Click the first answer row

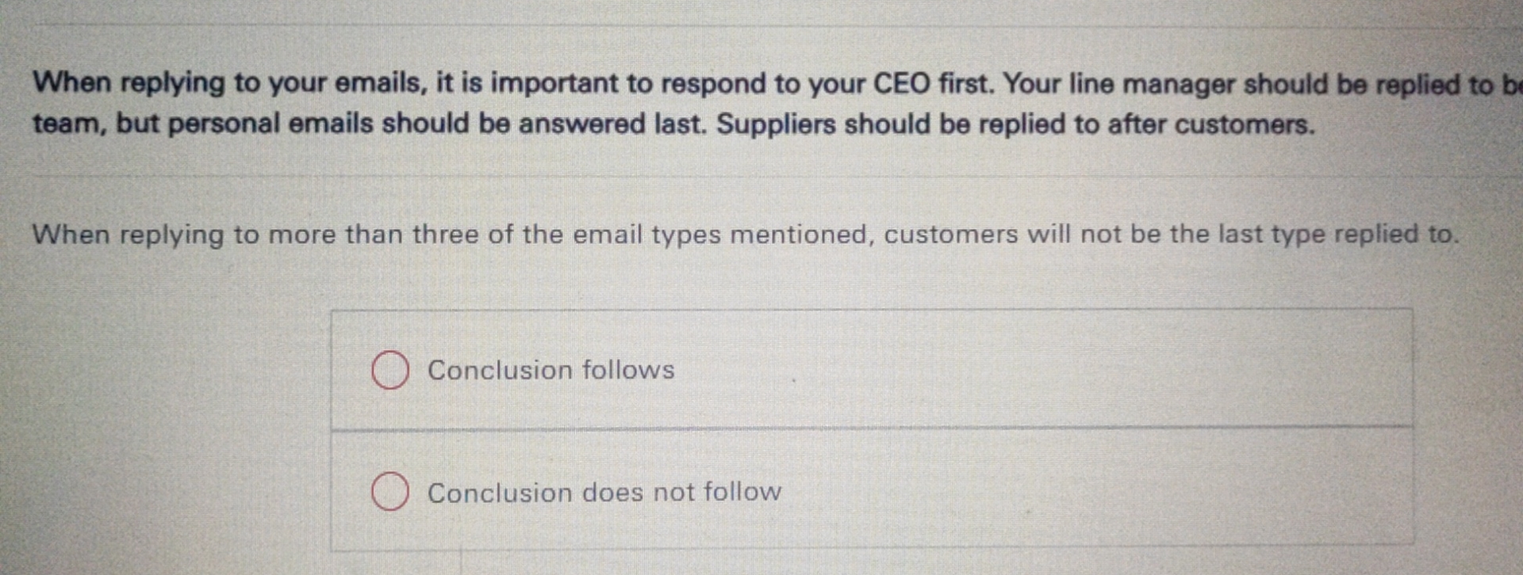pyautogui.click(x=873, y=369)
